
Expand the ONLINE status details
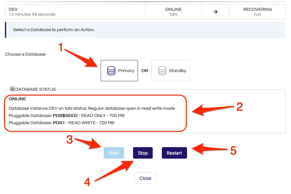pos(17,99)
